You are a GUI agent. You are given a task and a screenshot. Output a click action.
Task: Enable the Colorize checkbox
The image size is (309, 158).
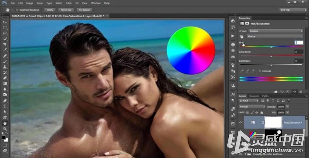coord(260,71)
